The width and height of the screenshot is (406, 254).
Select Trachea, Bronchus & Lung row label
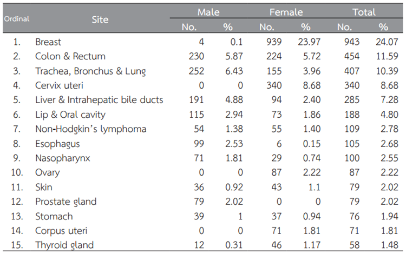(x=90, y=71)
